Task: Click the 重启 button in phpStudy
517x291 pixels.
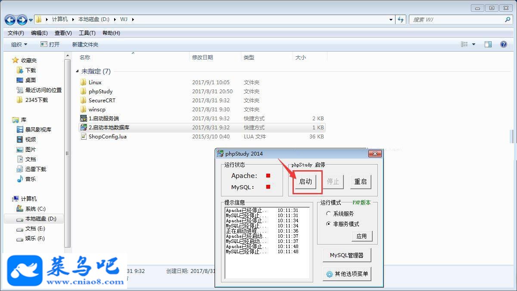Action: coord(361,181)
